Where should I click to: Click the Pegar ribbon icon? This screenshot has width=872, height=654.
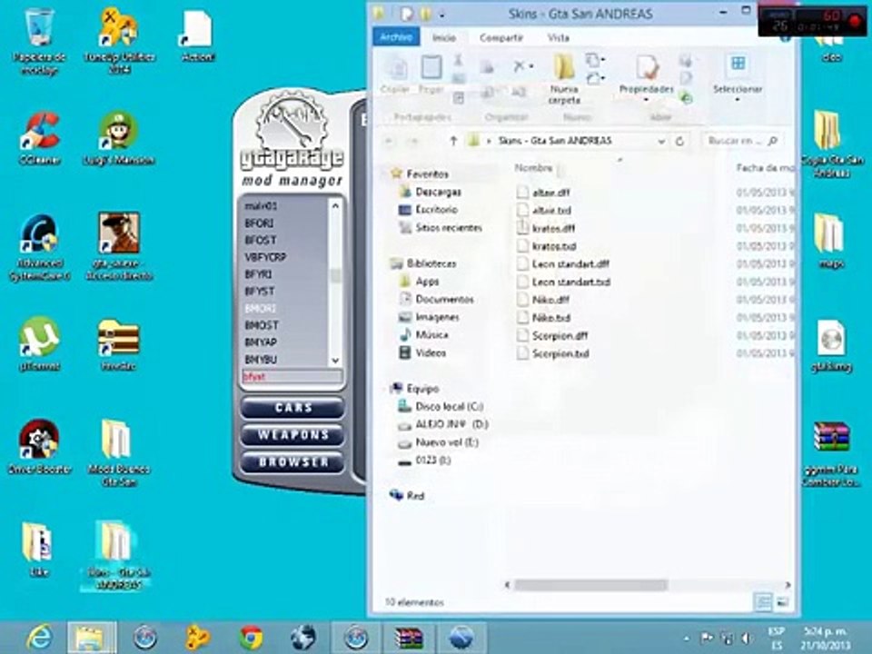tap(431, 74)
